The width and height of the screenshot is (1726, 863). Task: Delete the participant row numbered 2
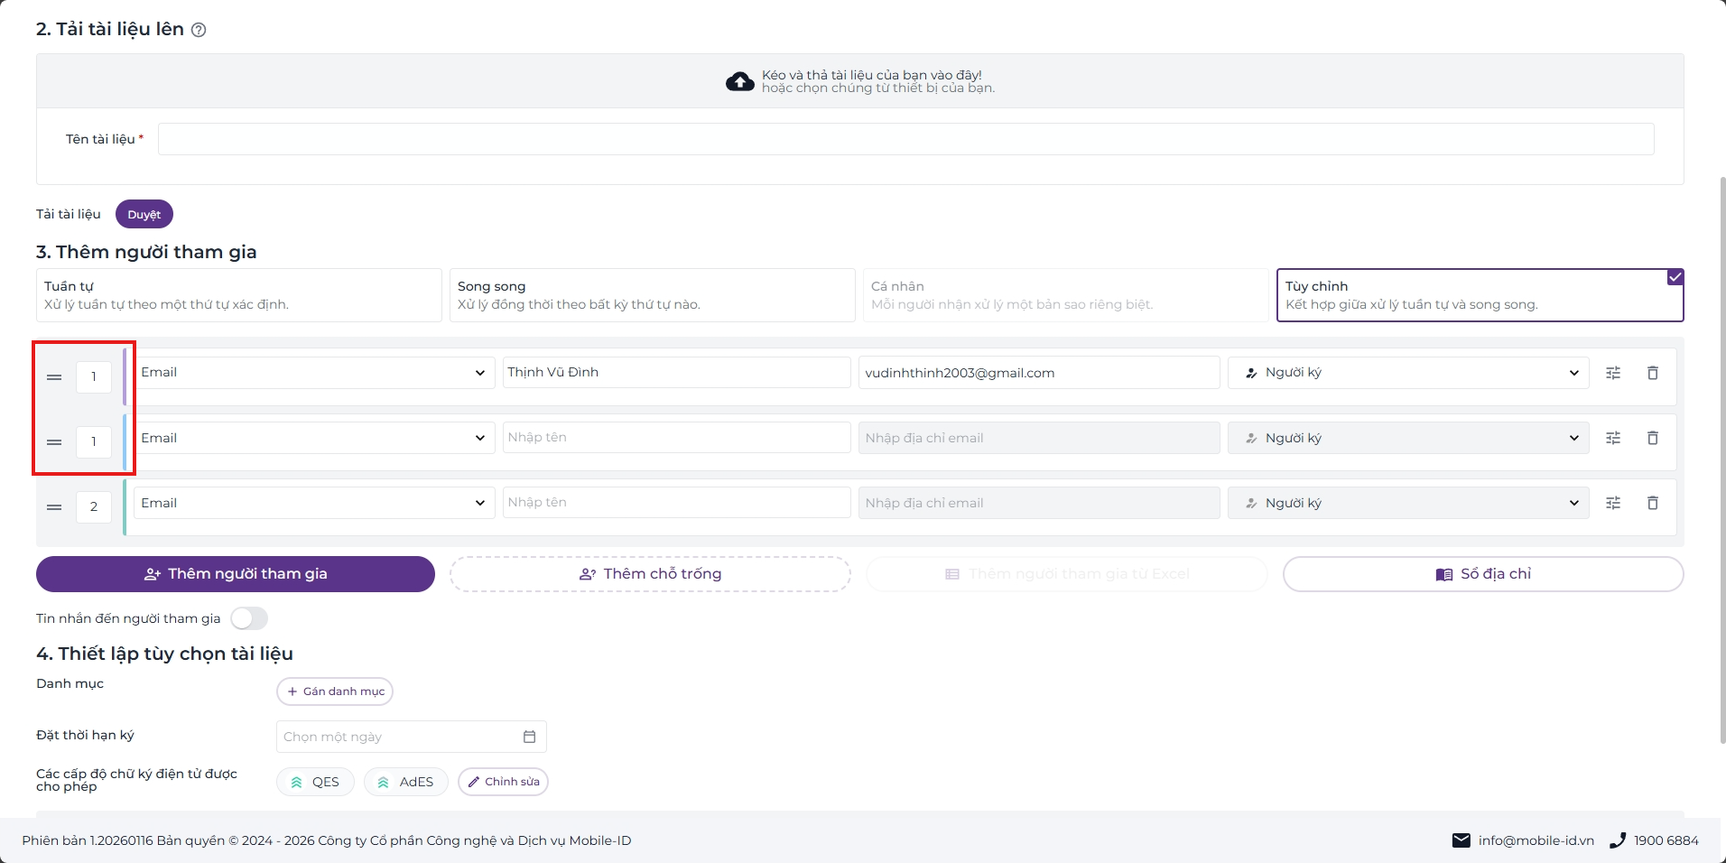1653,503
